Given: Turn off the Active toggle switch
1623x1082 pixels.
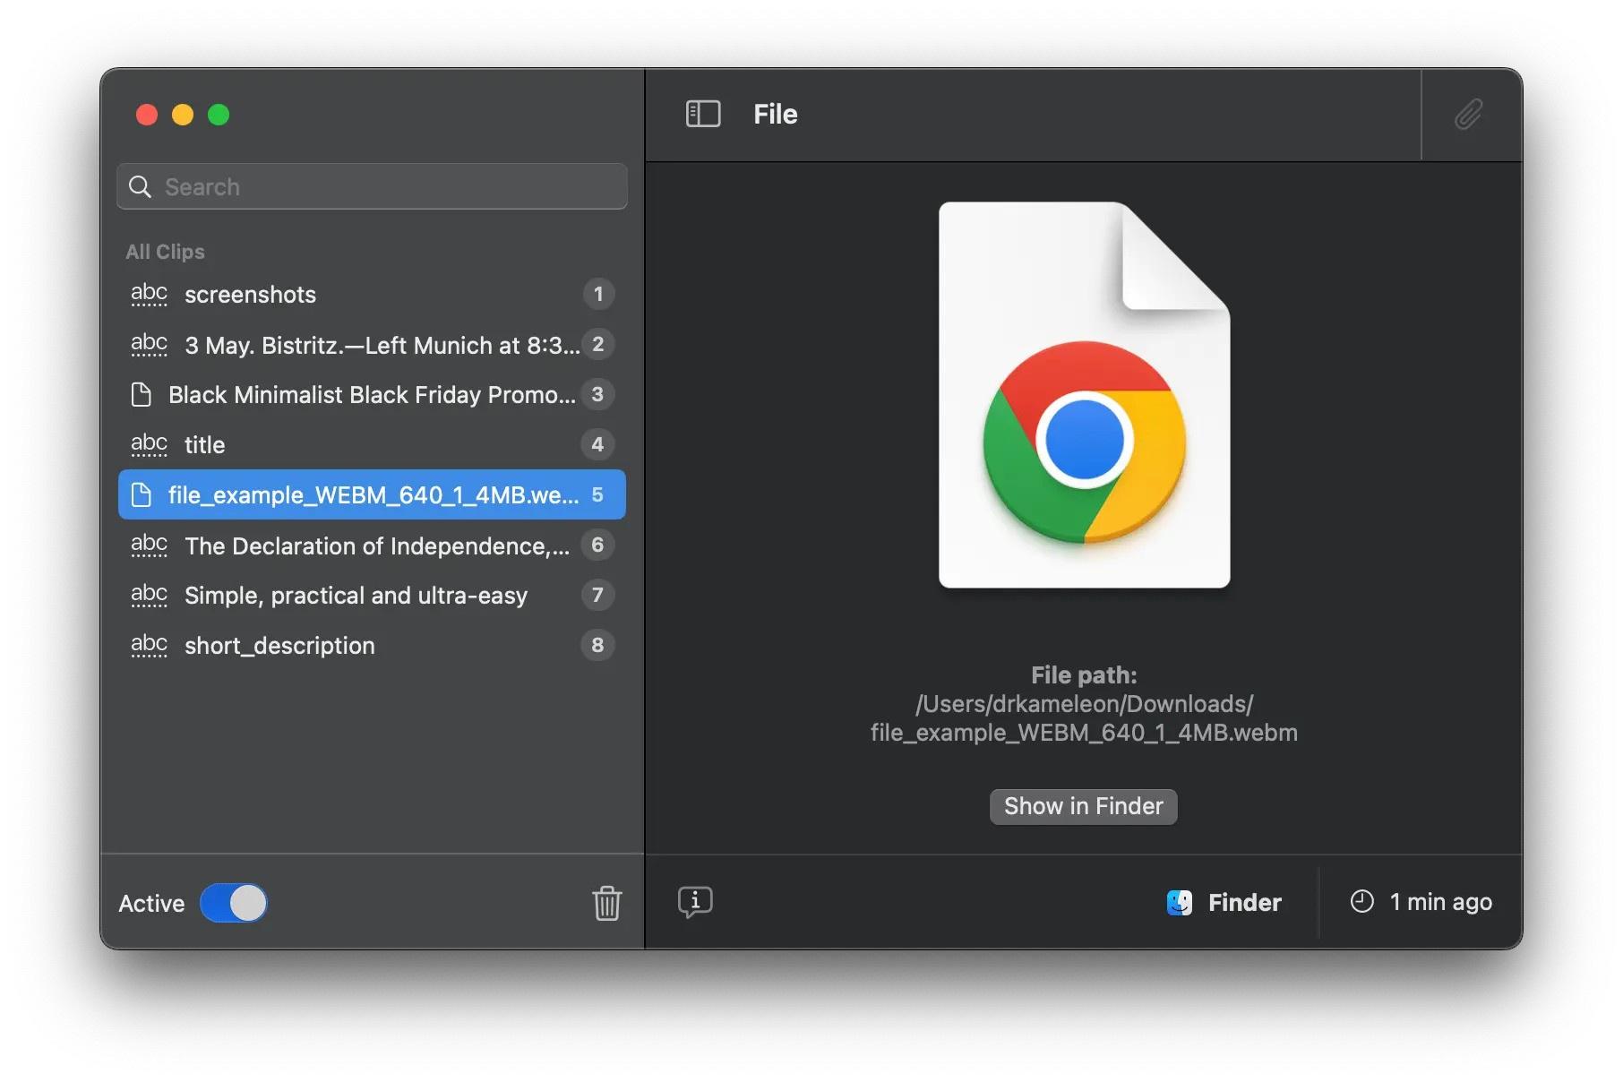Looking at the screenshot, I should tap(234, 903).
